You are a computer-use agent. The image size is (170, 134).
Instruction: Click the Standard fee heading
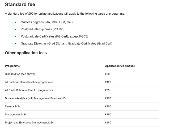coord(20,5)
